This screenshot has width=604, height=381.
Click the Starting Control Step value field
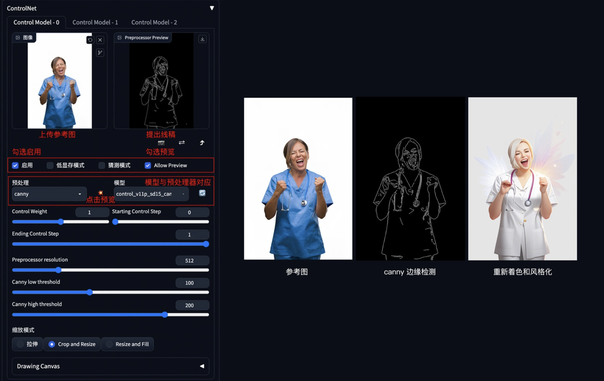[x=192, y=212]
